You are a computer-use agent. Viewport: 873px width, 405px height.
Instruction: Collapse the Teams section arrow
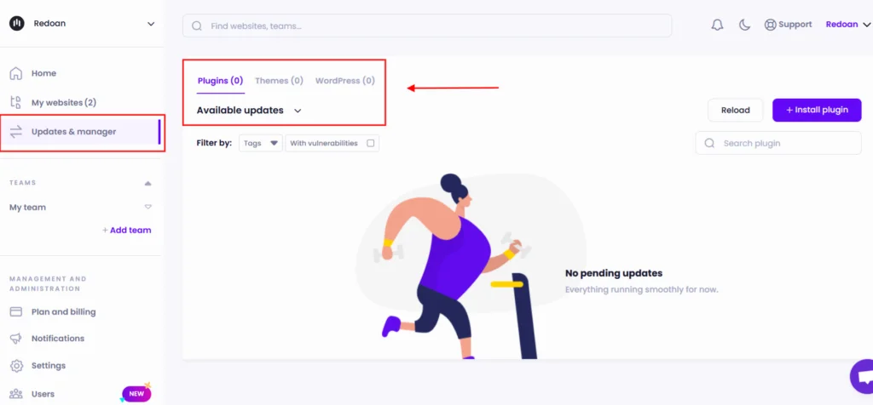(147, 183)
